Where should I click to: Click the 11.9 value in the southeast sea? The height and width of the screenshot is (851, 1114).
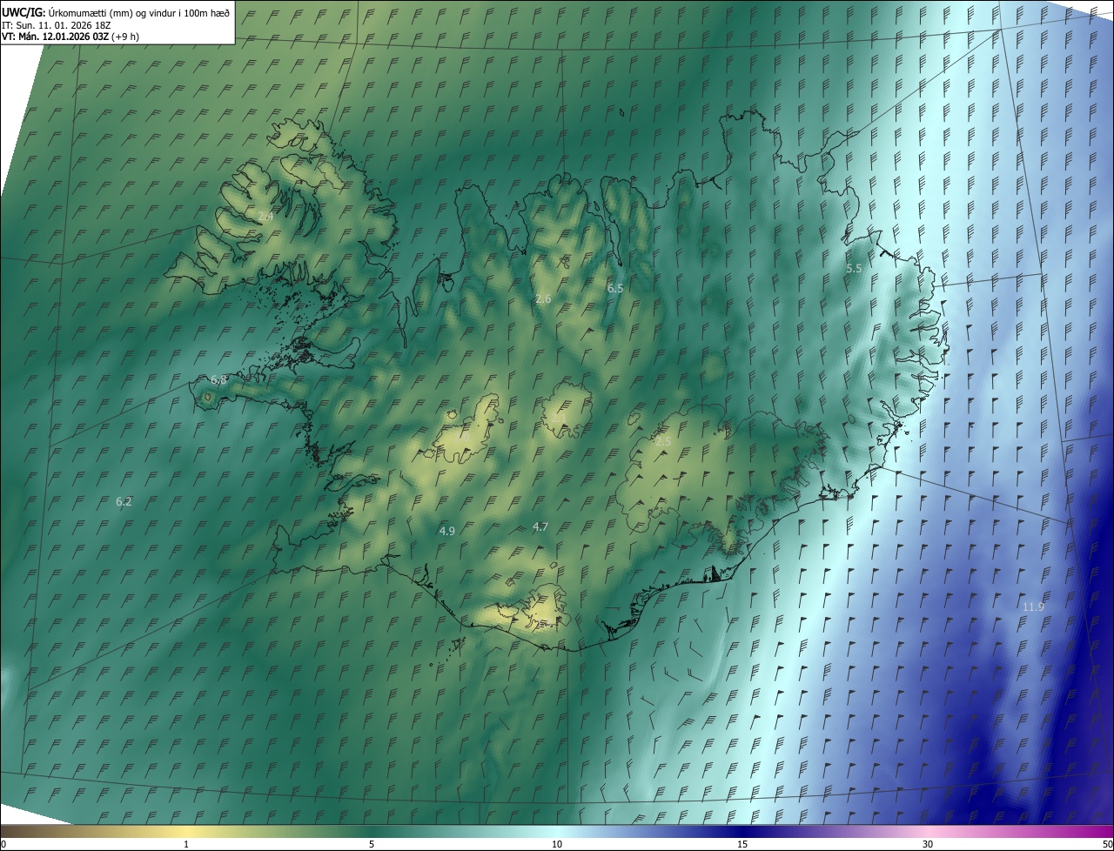click(x=1033, y=606)
